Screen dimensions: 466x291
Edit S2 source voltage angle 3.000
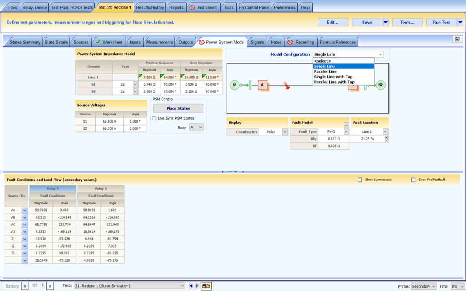tap(135, 128)
